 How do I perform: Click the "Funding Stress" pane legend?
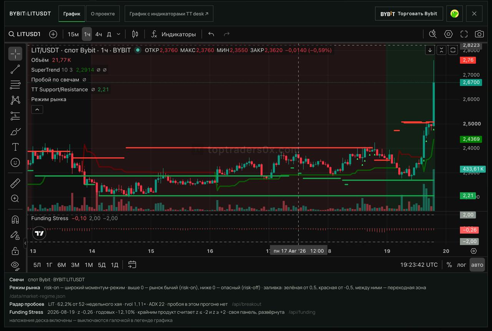coord(50,218)
